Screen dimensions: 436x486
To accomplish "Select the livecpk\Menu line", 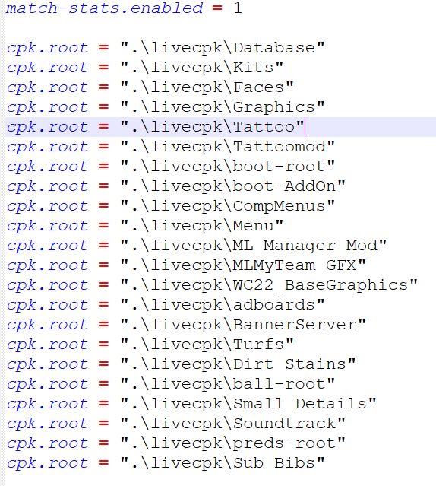I will 145,226.
